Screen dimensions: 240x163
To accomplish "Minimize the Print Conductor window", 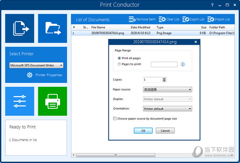I will (220, 5).
